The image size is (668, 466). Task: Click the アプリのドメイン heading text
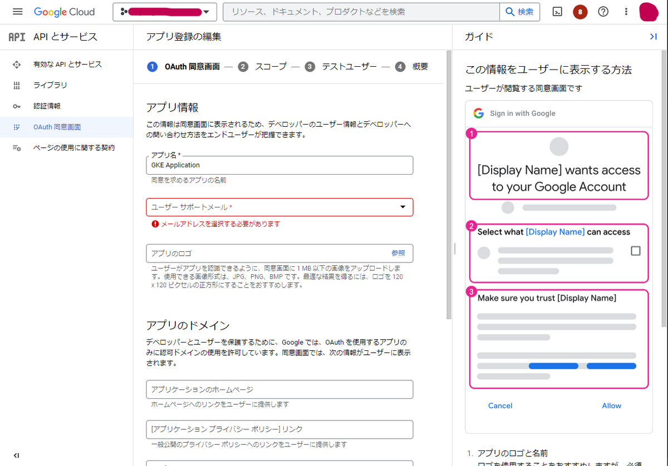pos(188,325)
